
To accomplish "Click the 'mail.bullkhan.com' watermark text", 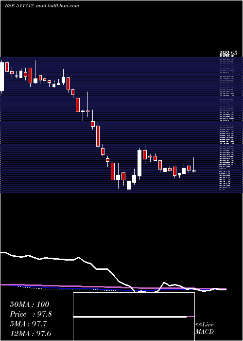I will 57,6.
